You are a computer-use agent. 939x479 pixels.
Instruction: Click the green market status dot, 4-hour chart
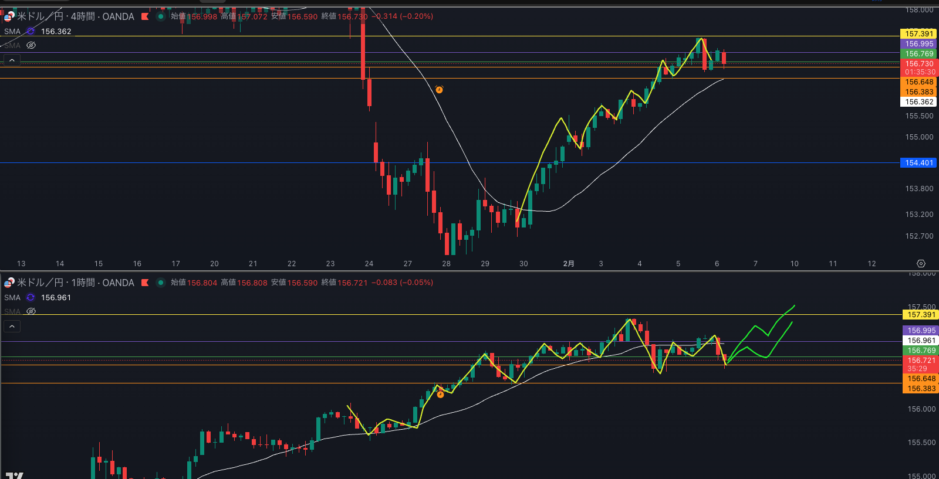(160, 16)
